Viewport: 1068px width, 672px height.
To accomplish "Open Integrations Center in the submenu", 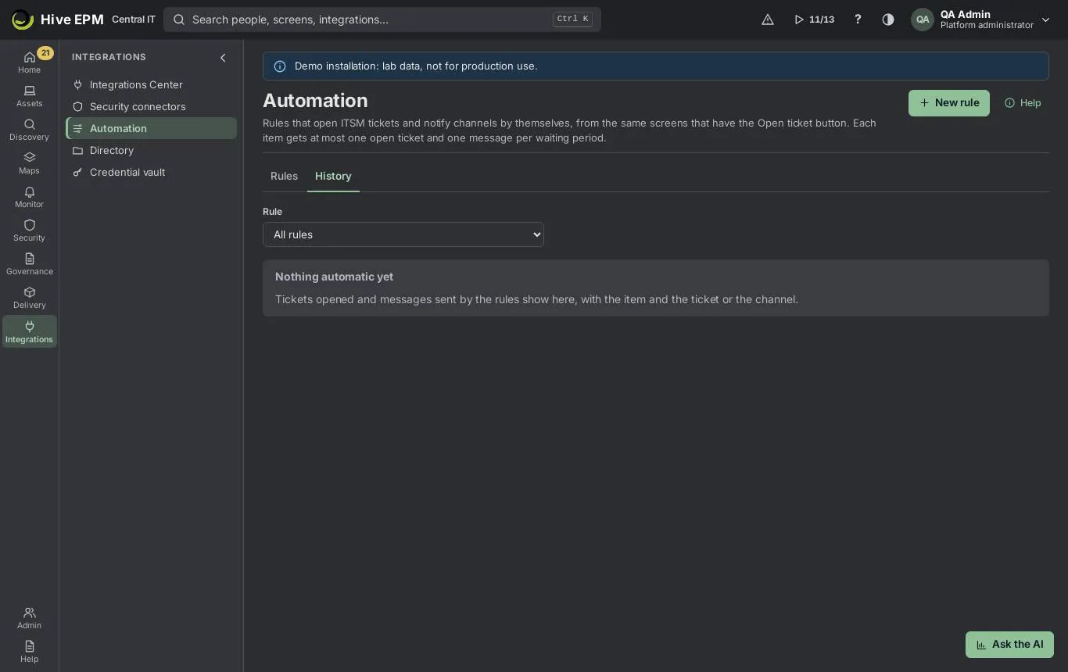I will click(151, 84).
